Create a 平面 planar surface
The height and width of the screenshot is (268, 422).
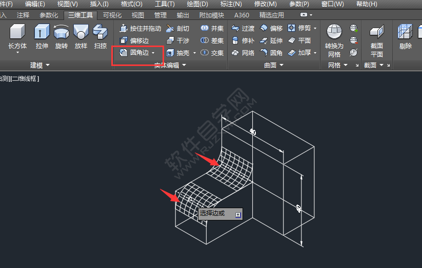point(299,40)
